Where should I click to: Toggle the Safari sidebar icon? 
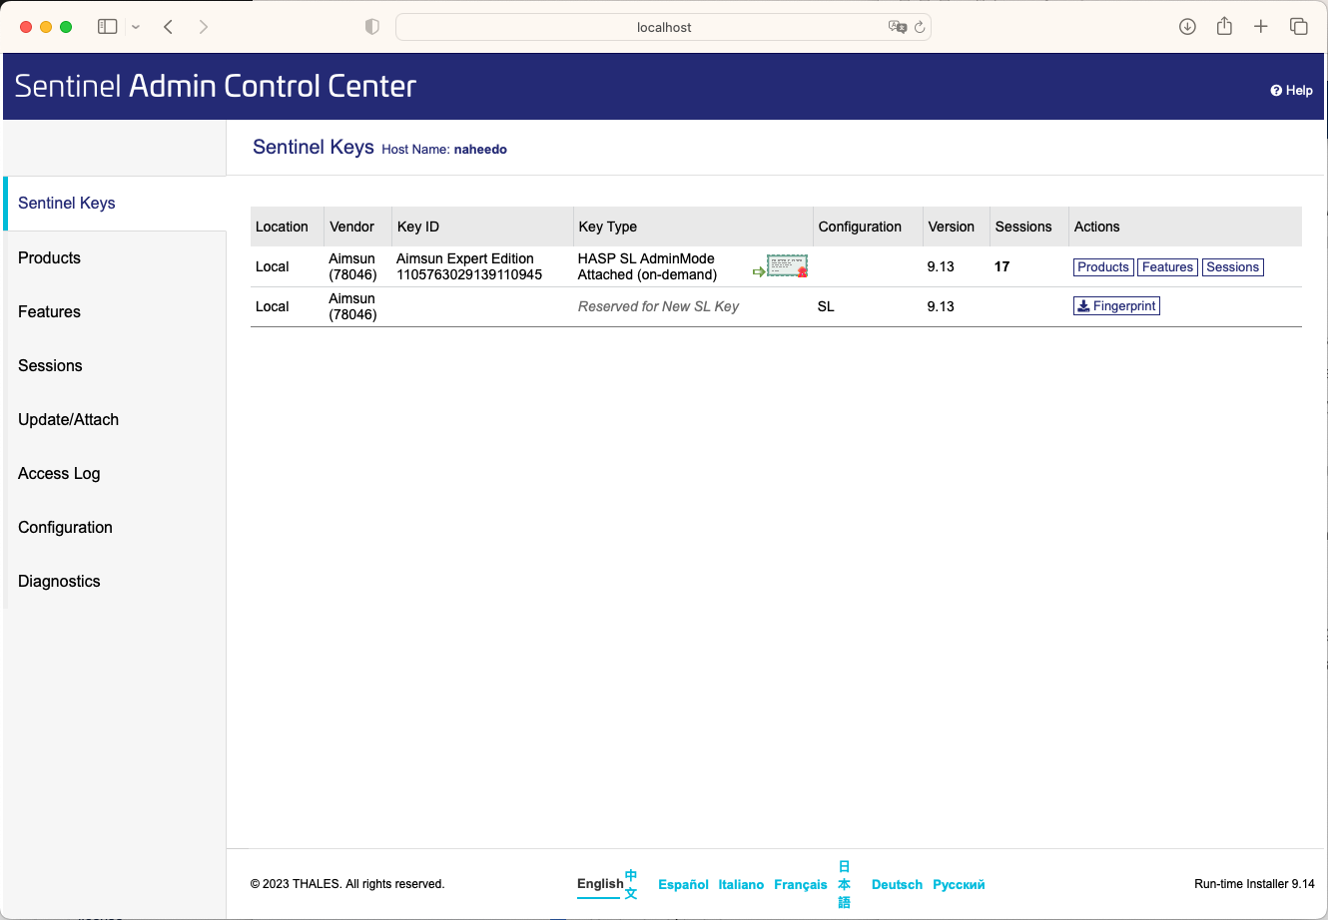coord(108,27)
